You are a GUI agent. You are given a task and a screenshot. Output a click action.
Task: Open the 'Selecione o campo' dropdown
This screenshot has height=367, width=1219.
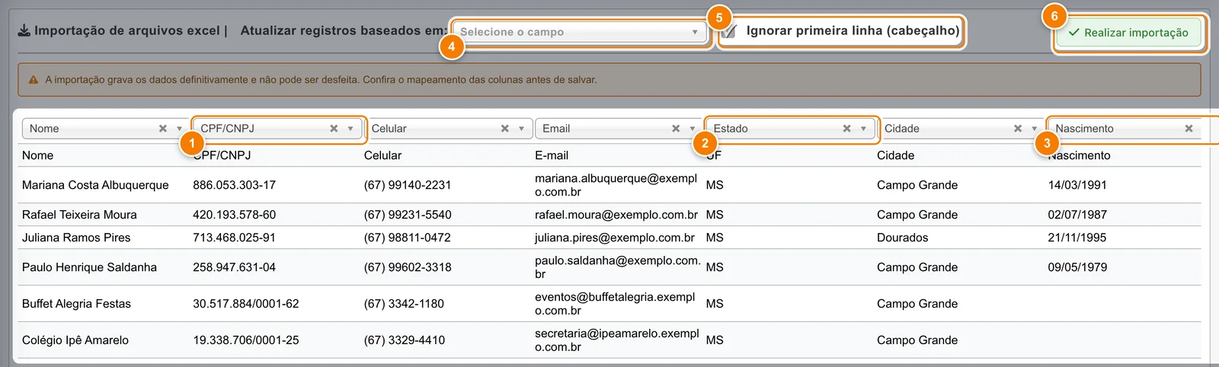tap(580, 32)
